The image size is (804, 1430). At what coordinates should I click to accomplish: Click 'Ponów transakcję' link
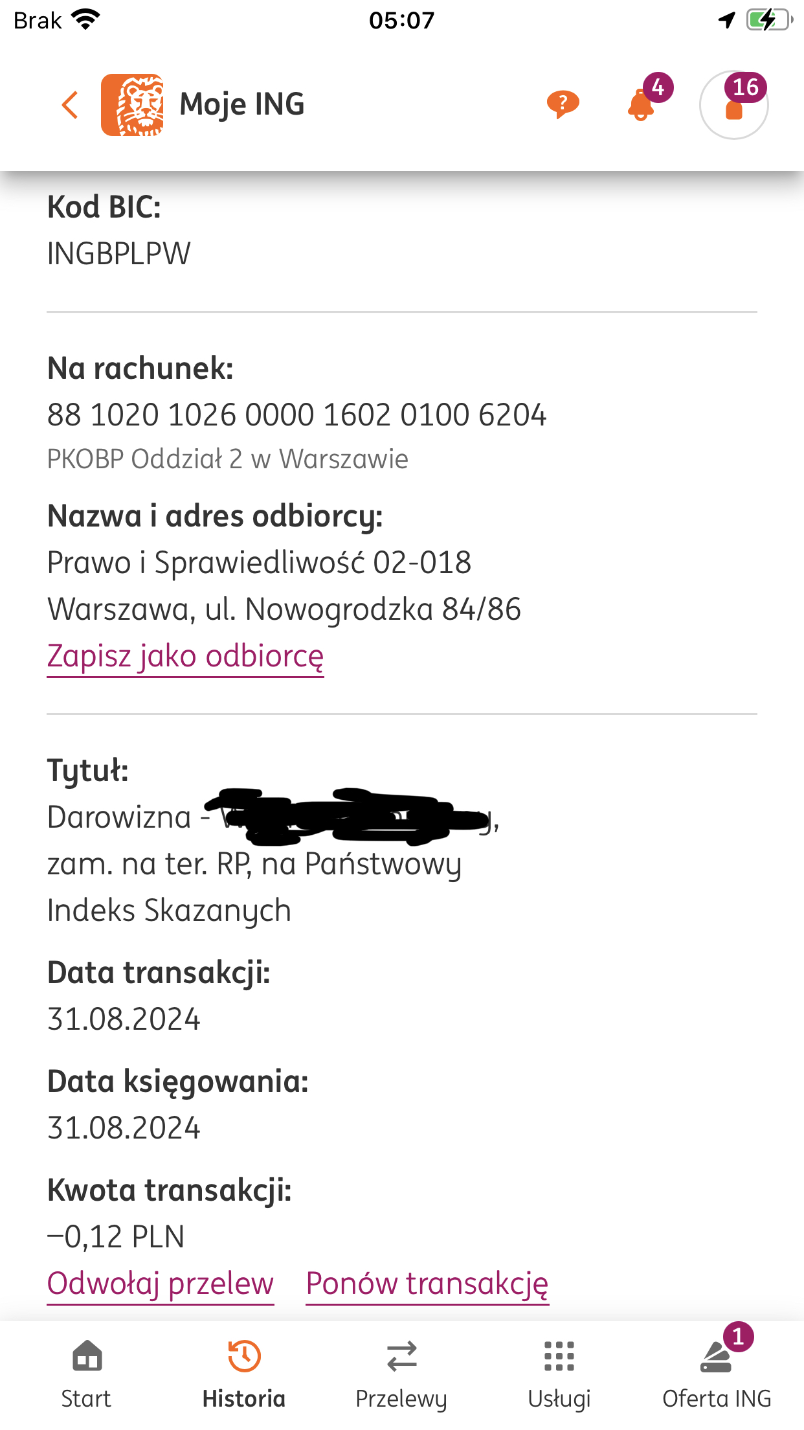(427, 1284)
